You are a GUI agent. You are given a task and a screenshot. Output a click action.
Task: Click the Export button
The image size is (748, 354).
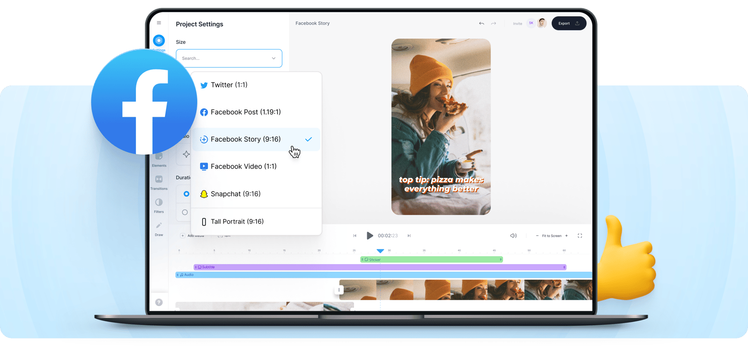click(569, 23)
